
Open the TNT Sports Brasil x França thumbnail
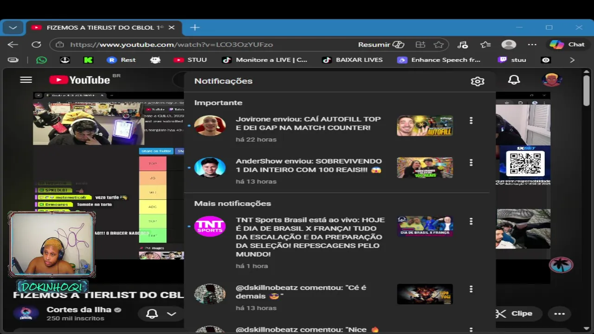pos(425,226)
